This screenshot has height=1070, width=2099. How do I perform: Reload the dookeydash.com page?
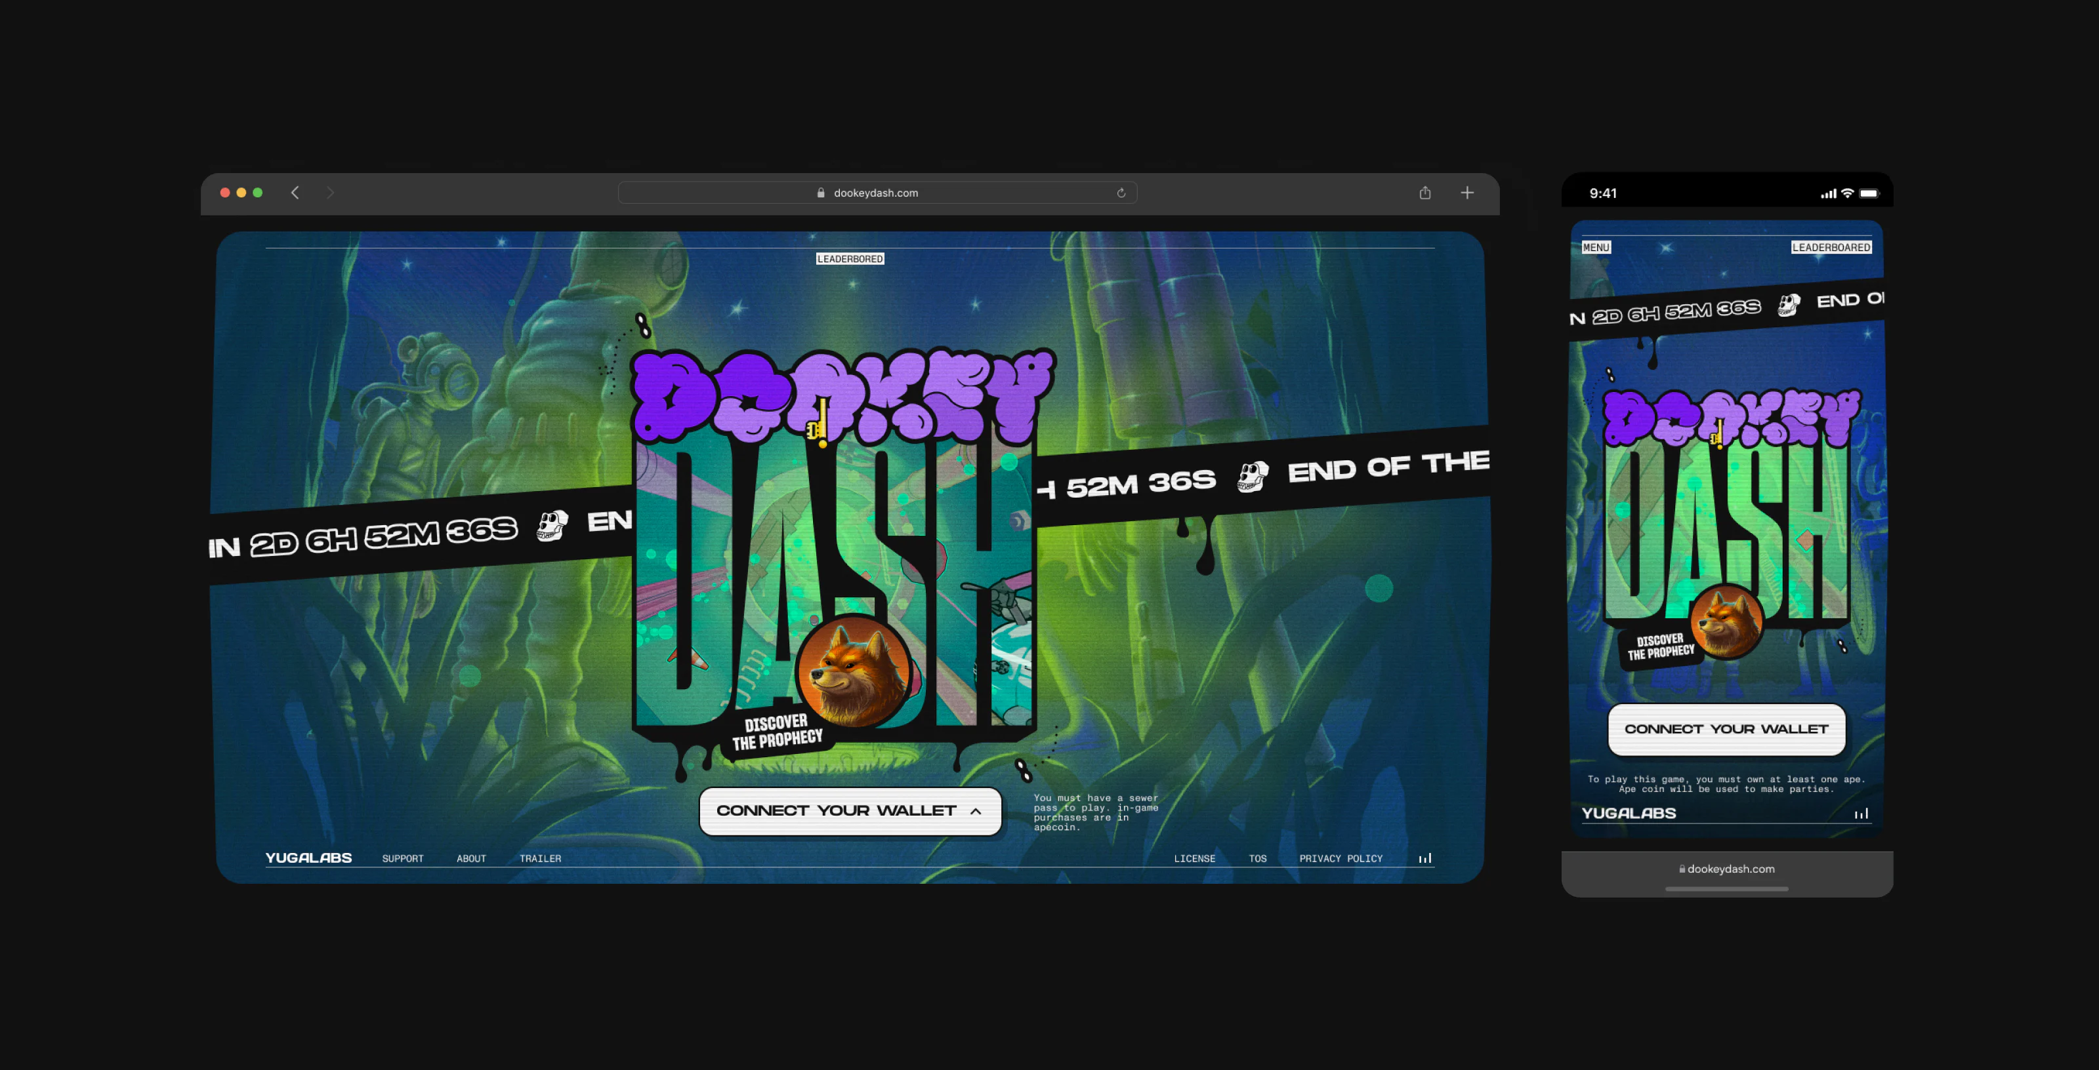[x=1121, y=193]
